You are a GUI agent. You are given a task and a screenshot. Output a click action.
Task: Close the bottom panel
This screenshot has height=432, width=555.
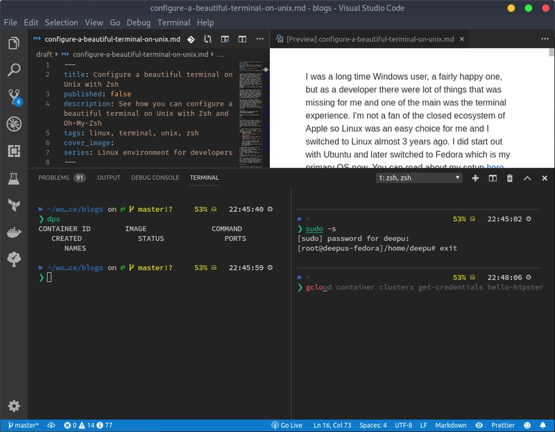click(x=545, y=178)
